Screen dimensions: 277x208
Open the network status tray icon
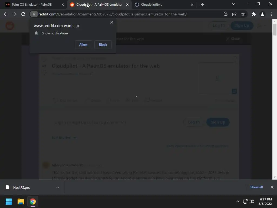[245, 201]
